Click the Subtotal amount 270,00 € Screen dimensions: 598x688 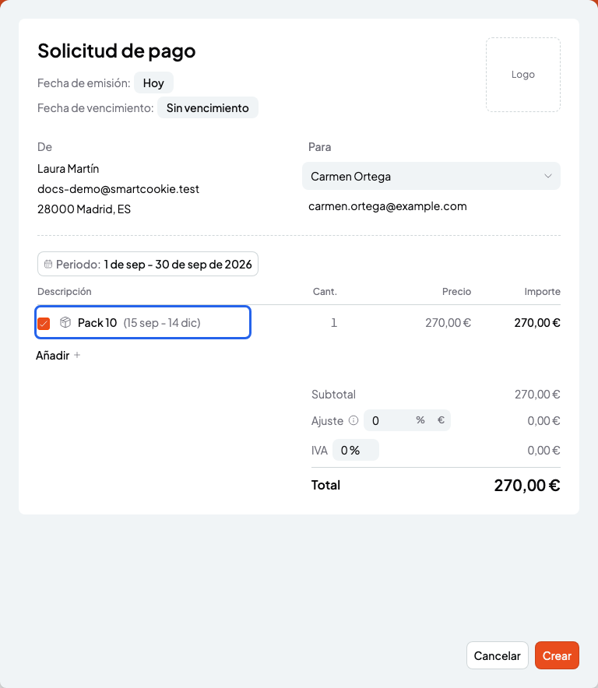(537, 394)
